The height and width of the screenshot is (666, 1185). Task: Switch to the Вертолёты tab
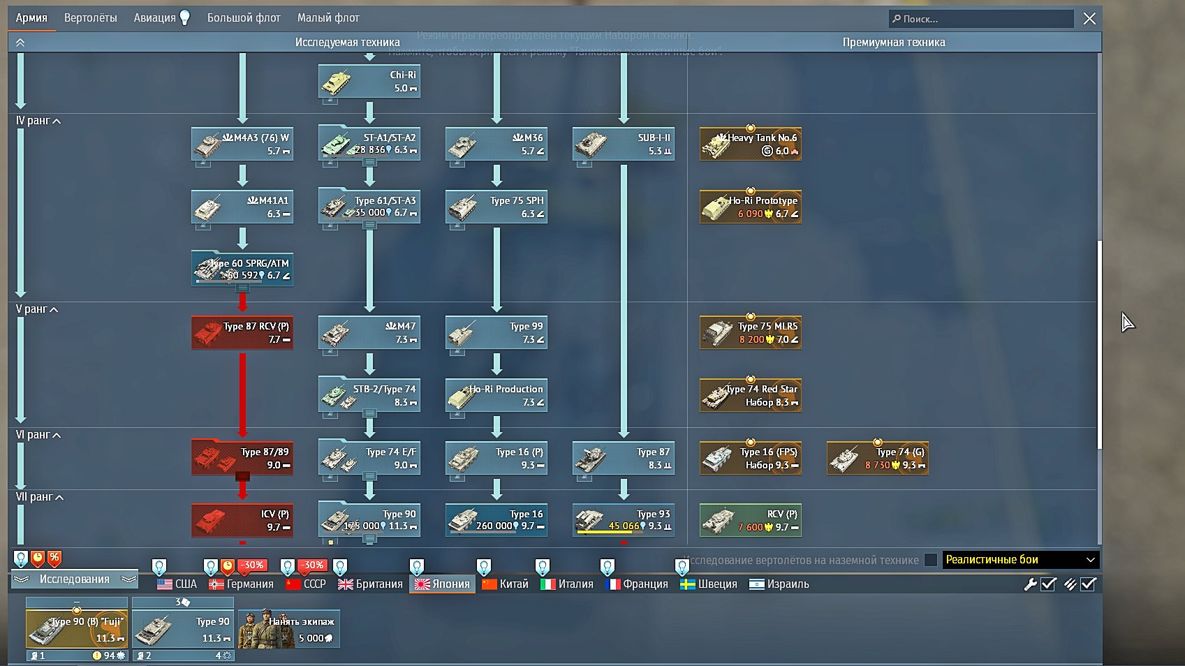91,17
